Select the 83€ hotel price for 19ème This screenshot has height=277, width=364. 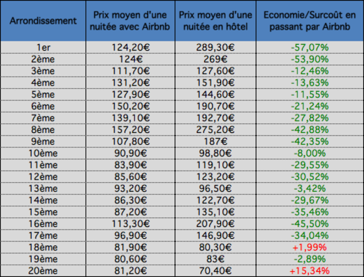215,259
